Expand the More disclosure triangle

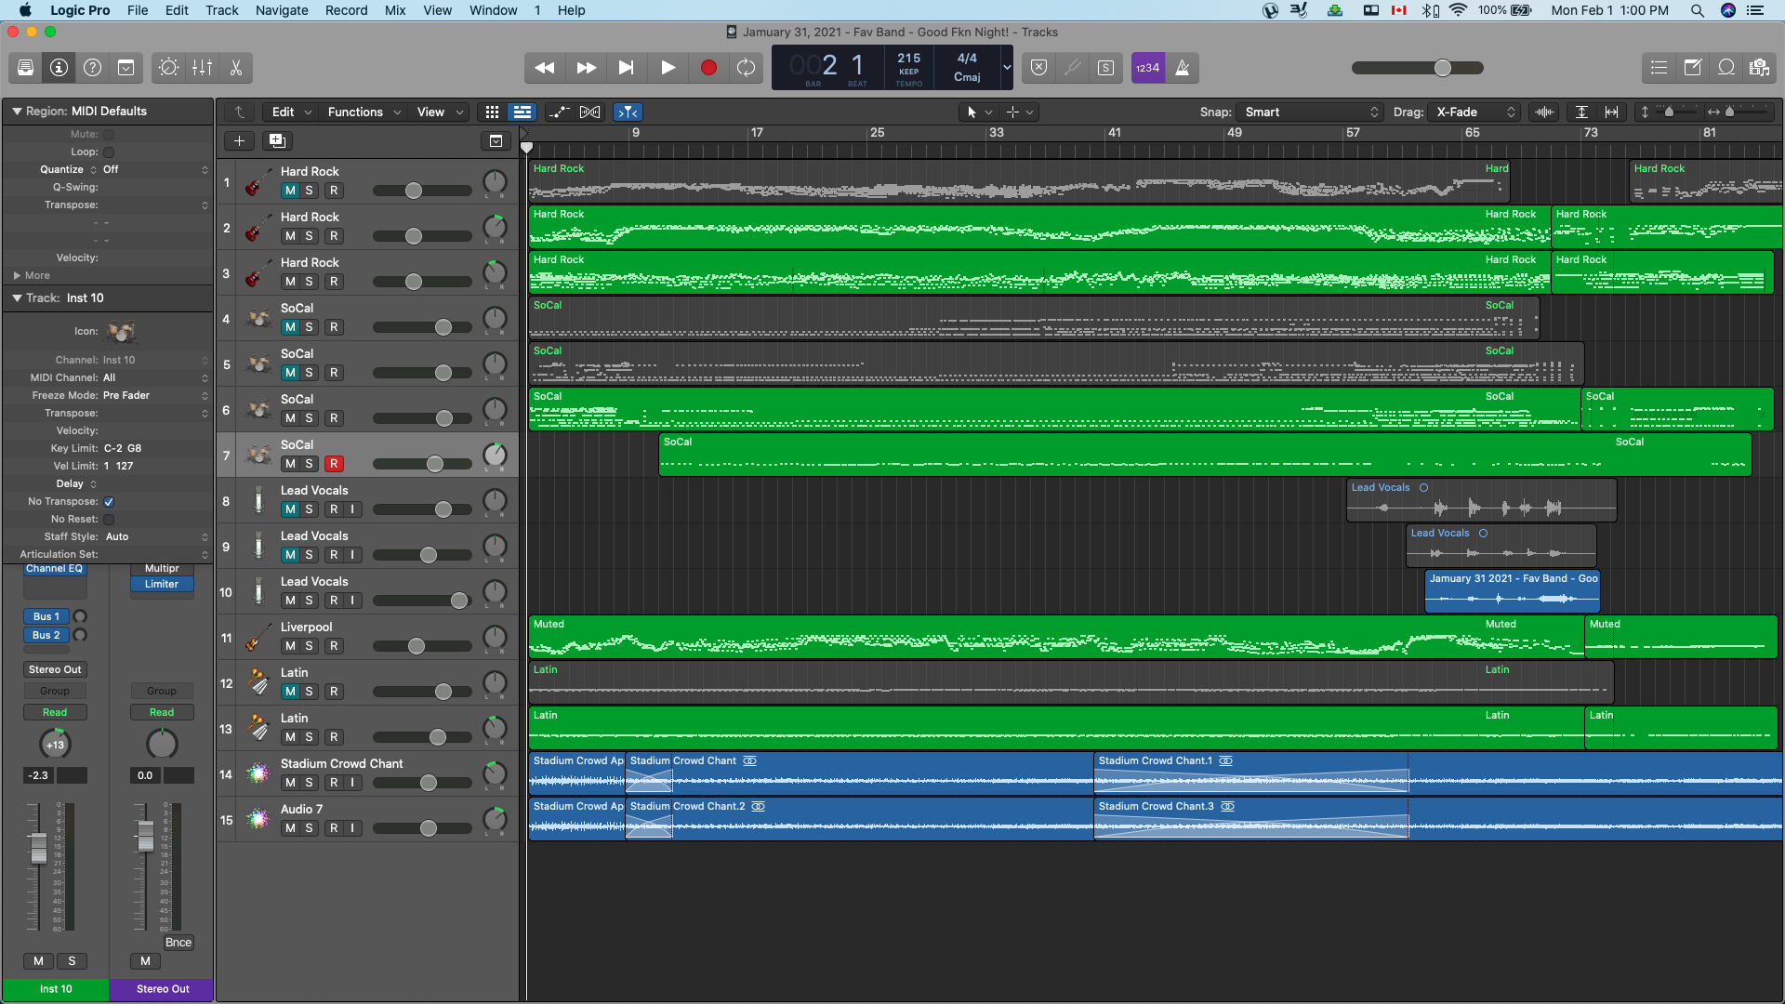click(x=17, y=275)
